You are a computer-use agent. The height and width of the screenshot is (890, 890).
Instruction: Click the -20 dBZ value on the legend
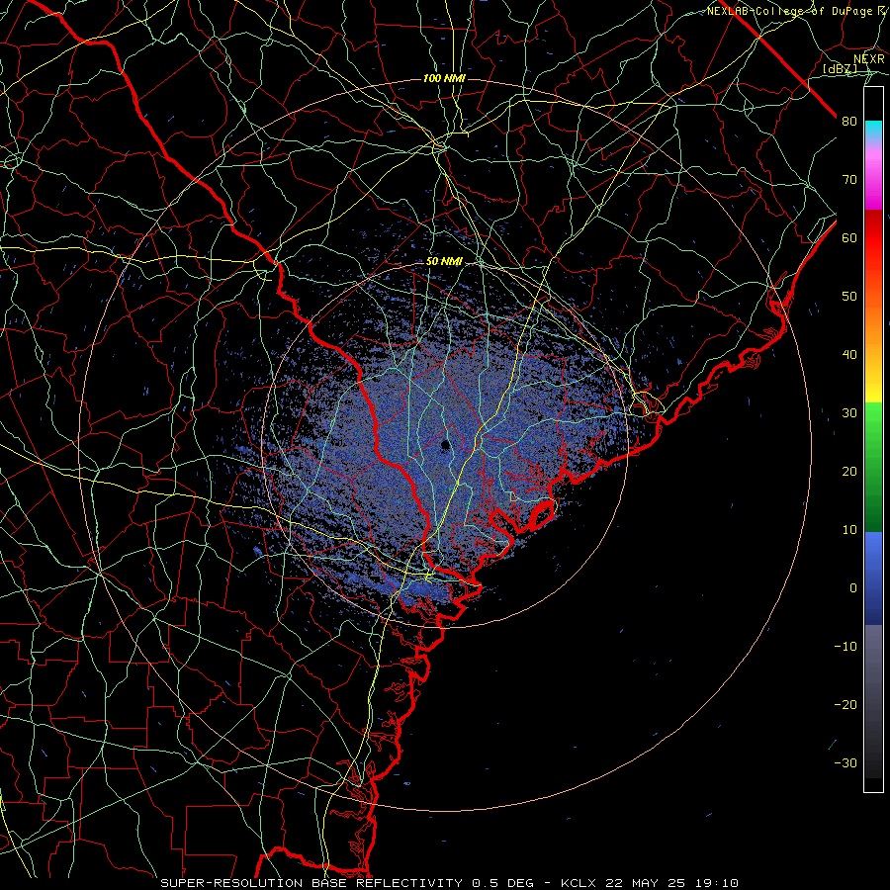pyautogui.click(x=845, y=705)
